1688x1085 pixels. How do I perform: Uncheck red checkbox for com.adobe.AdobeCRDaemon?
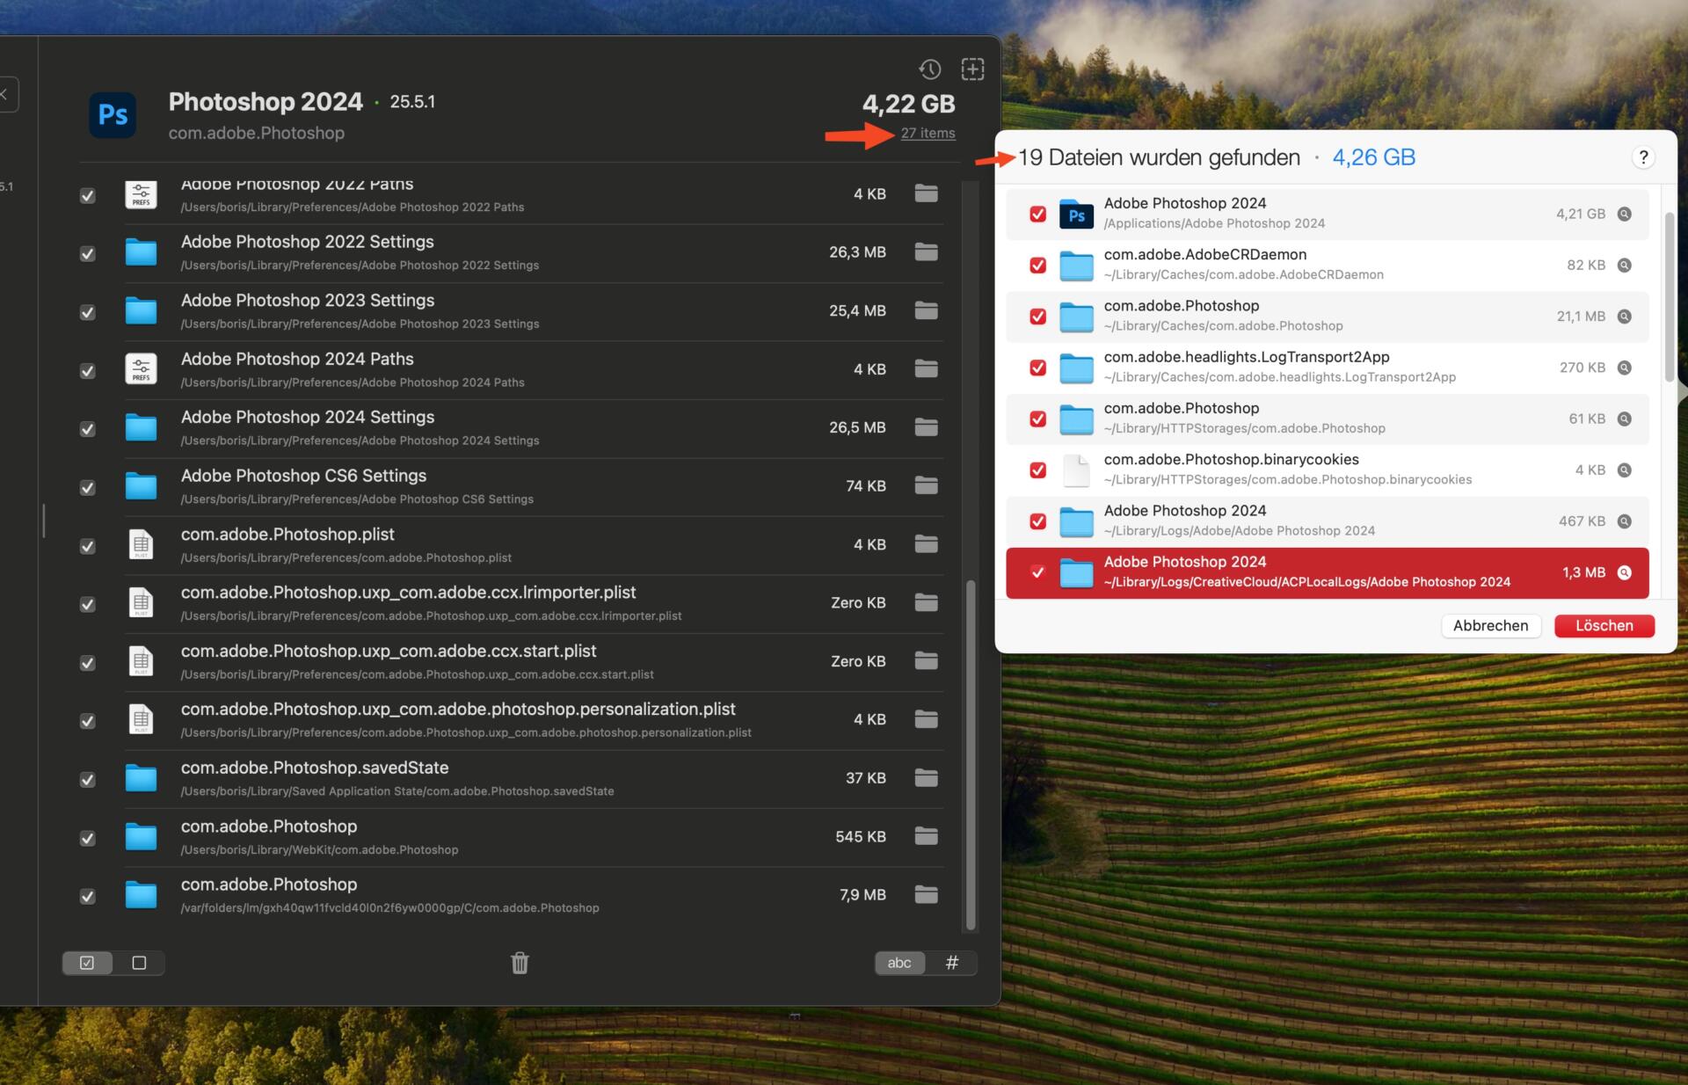[1037, 265]
